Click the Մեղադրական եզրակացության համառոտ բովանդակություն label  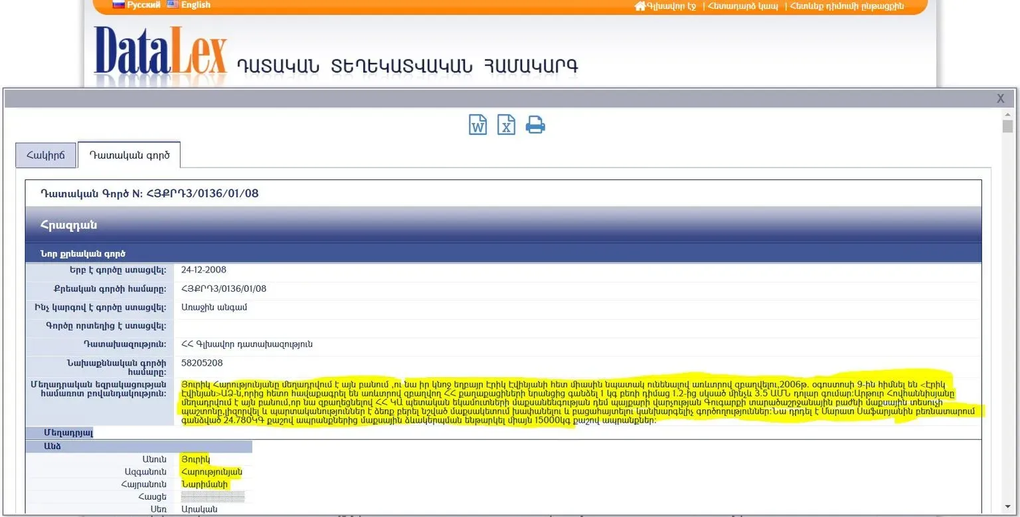[x=98, y=389]
